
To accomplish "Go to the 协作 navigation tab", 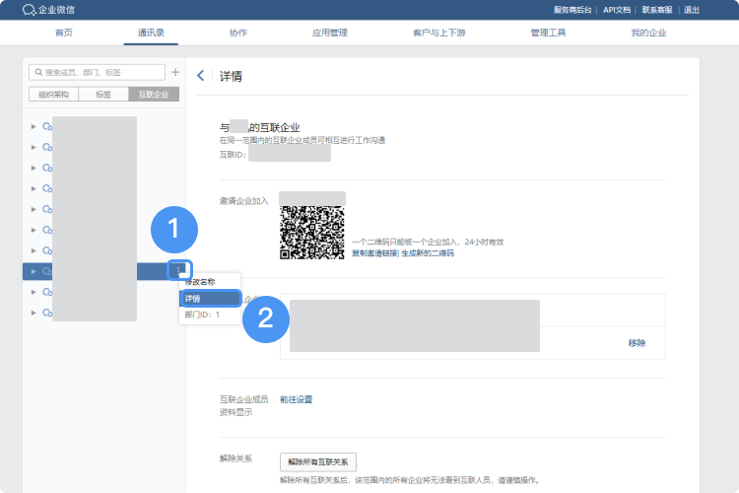I will coord(238,33).
